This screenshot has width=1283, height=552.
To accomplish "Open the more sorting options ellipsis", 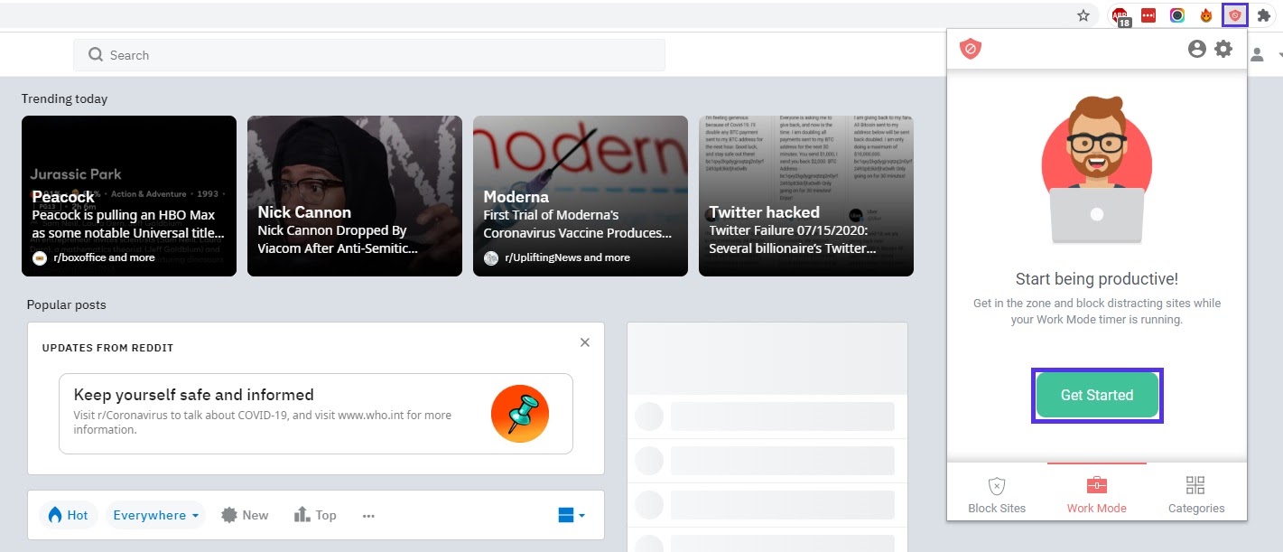I will click(x=367, y=514).
